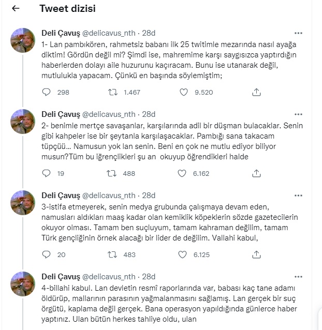Viewport: 322px width, 330px height.
Task: Retweet the second tweet showing 488 retweets
Action: (x=111, y=174)
